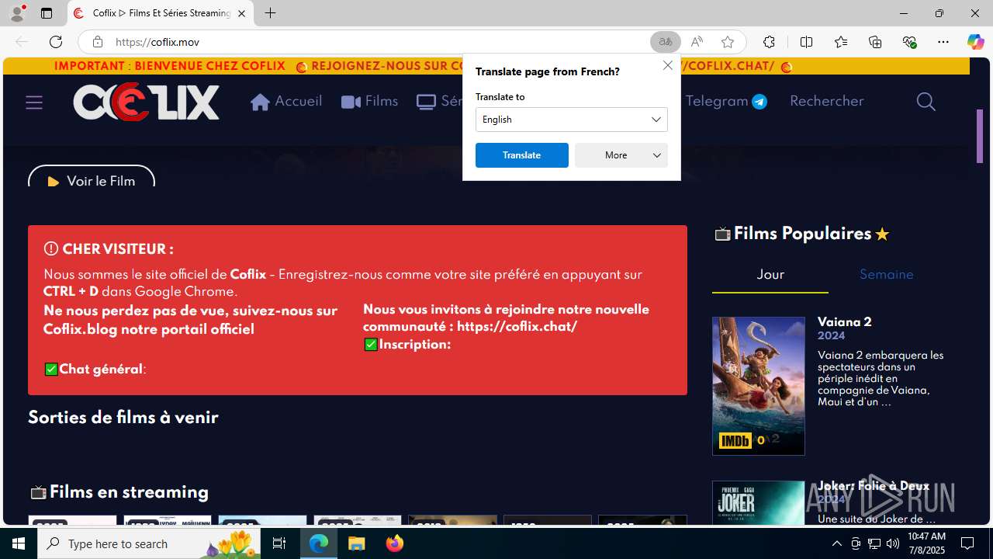Open the notification center icon
The height and width of the screenshot is (559, 993).
[x=967, y=543]
